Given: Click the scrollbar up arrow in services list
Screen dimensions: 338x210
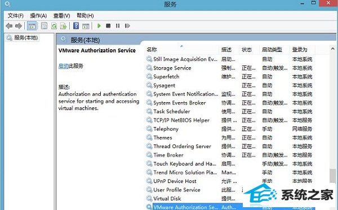Looking at the screenshot, I should point(332,49).
